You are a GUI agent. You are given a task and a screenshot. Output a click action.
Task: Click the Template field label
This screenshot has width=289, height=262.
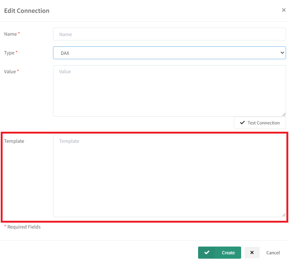tap(14, 141)
